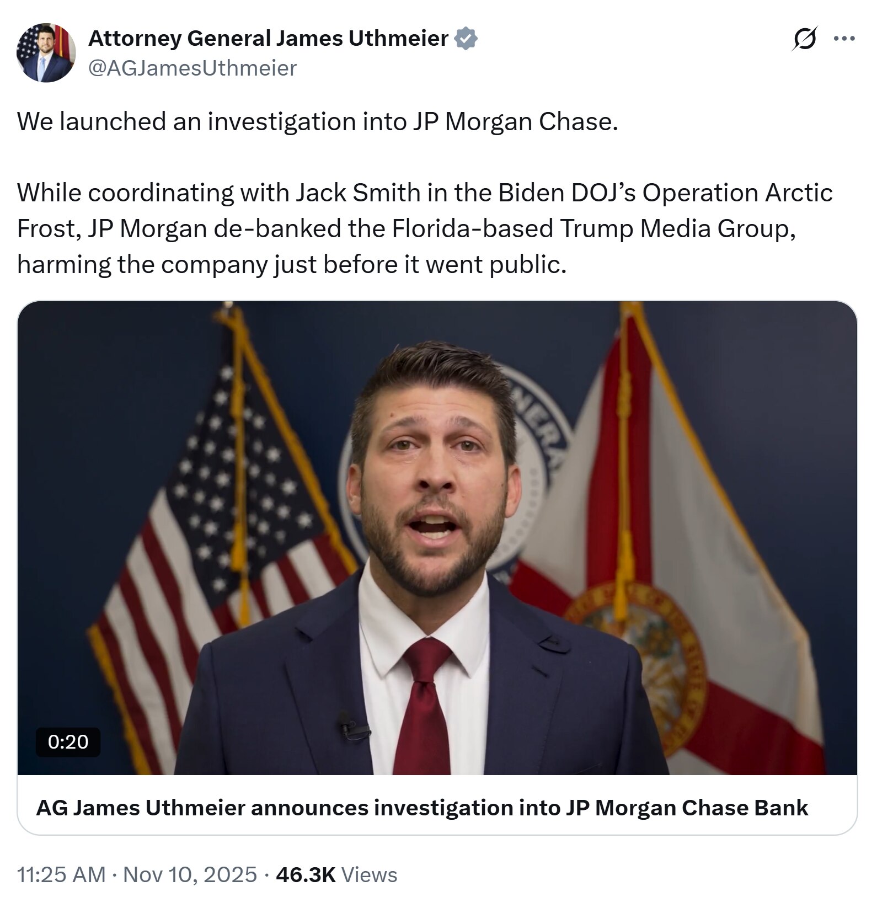Click the 0:20 video duration badge
This screenshot has height=897, width=877.
[68, 741]
